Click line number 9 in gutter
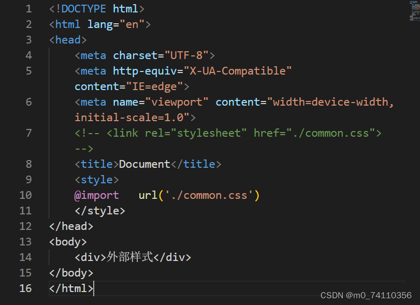The image size is (420, 305). pyautogui.click(x=29, y=180)
